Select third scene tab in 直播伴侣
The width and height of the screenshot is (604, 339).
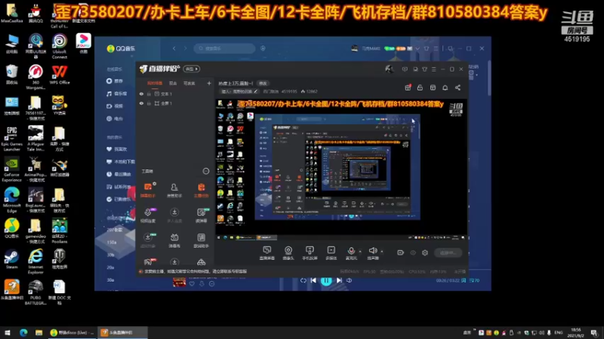pyautogui.click(x=190, y=83)
